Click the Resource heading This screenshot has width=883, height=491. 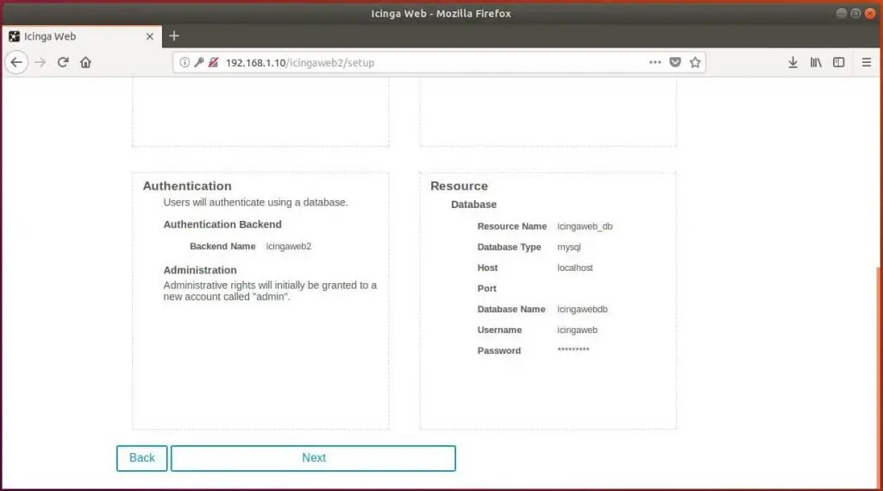[459, 186]
